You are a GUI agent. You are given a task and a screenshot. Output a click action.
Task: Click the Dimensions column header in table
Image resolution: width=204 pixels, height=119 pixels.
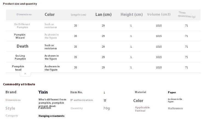click(24, 14)
